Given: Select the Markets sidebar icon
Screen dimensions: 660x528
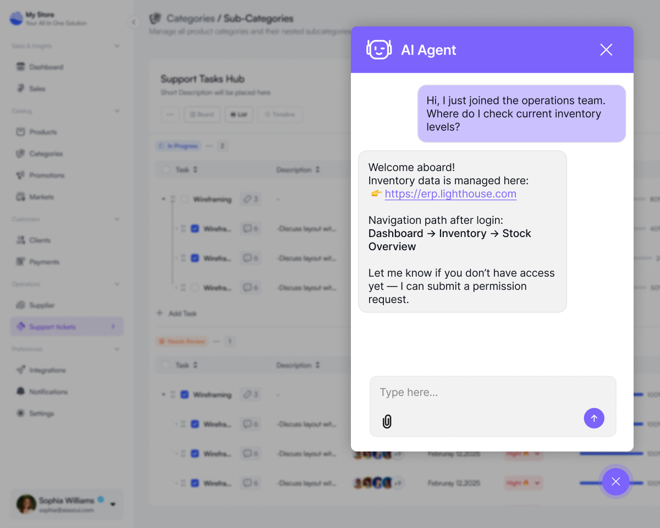Looking at the screenshot, I should (21, 197).
